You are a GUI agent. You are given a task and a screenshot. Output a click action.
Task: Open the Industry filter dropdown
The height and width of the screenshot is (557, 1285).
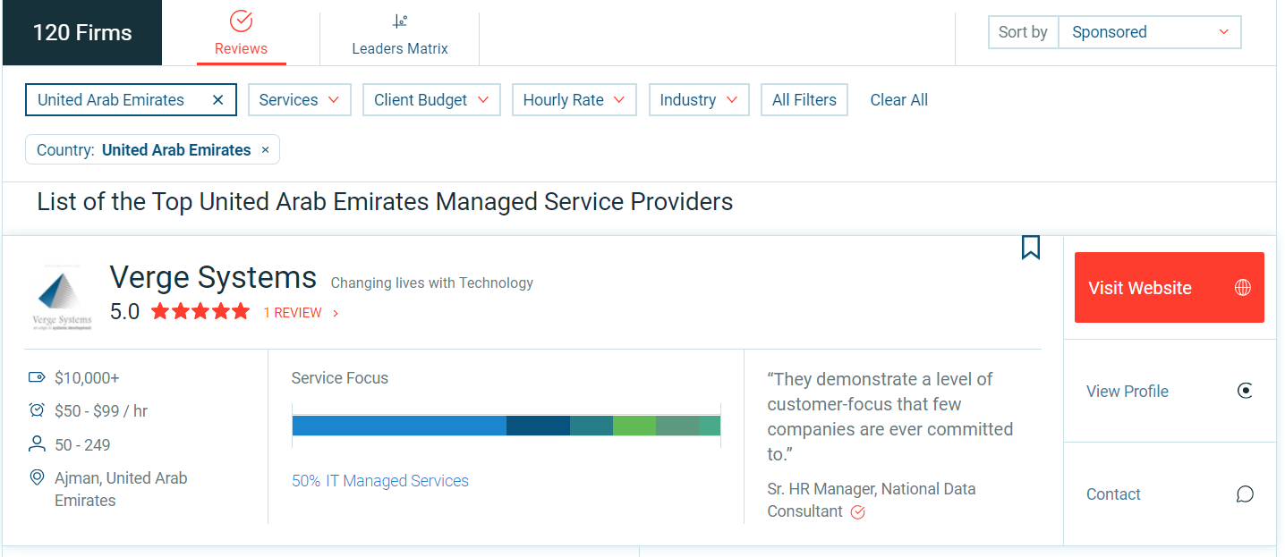tap(698, 100)
